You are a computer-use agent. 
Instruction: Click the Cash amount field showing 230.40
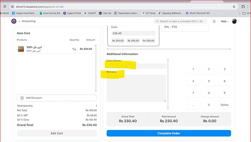(x=133, y=33)
